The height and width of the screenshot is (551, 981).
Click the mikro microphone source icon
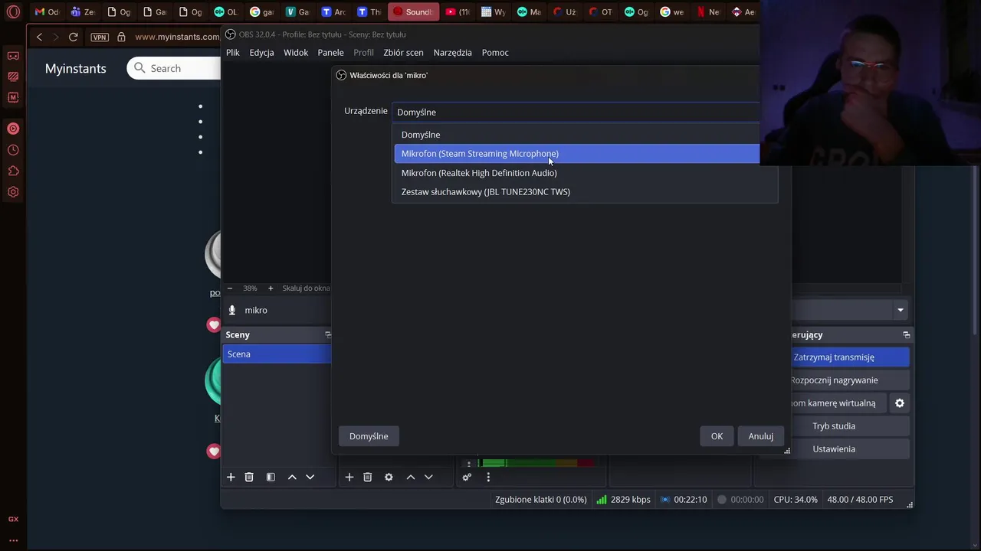[232, 310]
